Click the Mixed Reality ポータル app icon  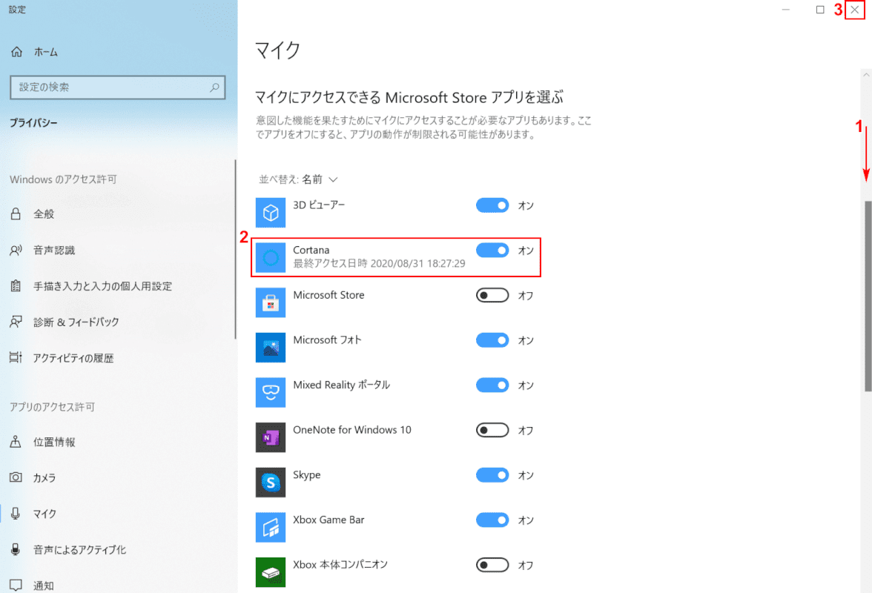pos(270,392)
